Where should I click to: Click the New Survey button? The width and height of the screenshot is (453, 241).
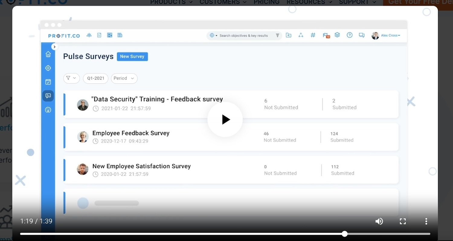[132, 57]
